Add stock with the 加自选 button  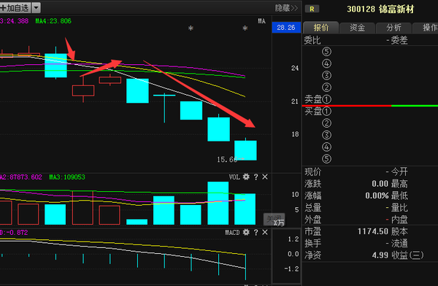pyautogui.click(x=15, y=8)
